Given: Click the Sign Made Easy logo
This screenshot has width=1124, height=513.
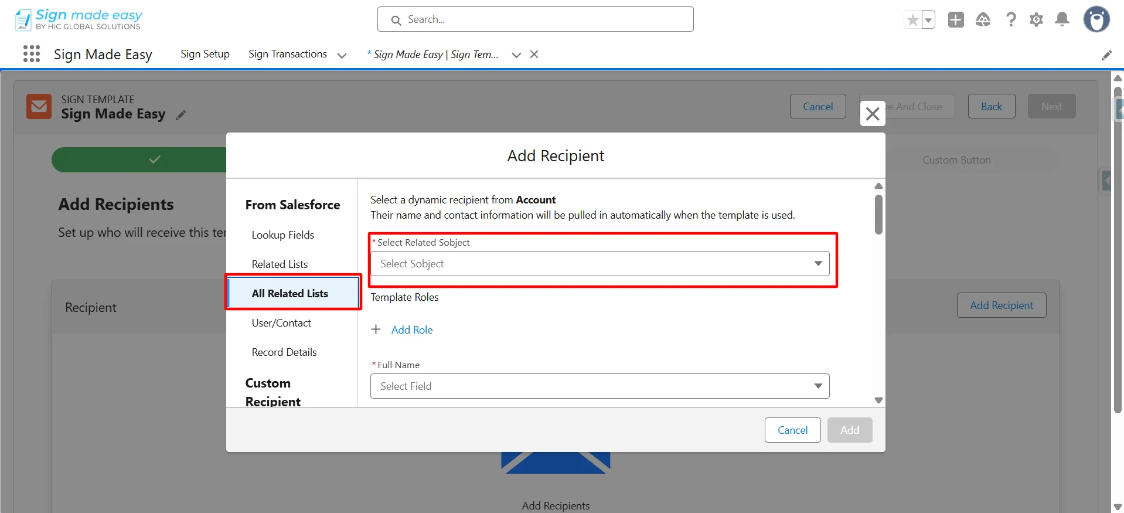Looking at the screenshot, I should click(79, 19).
